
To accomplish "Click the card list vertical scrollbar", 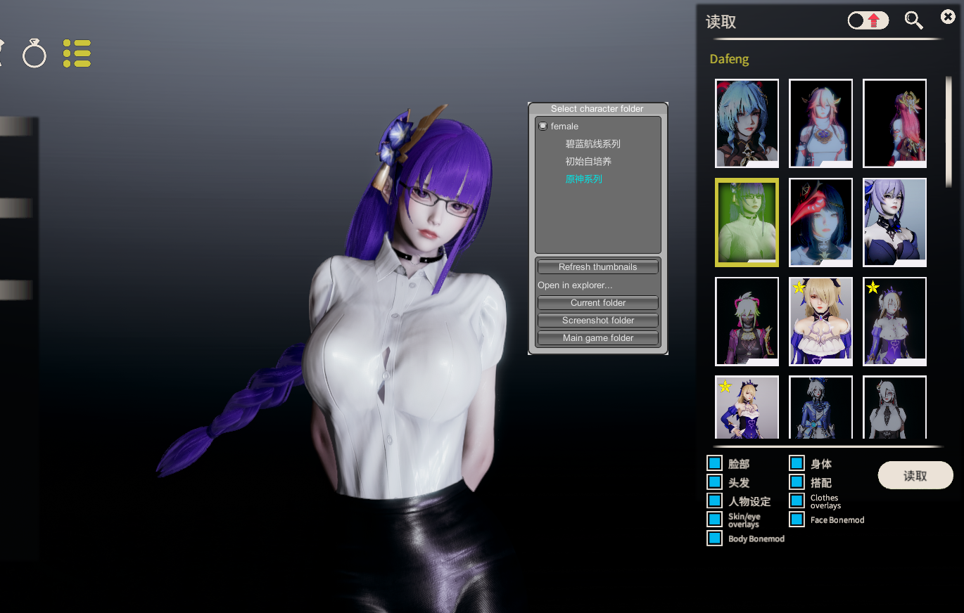I will (x=949, y=131).
